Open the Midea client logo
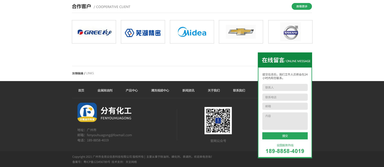Screen dimensions: 384x167 click(x=192, y=32)
